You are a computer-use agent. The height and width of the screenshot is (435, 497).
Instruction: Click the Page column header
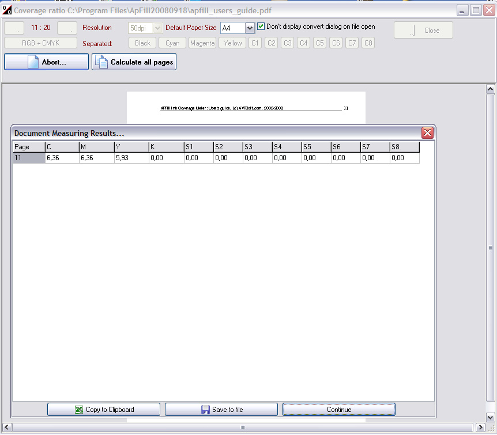29,147
